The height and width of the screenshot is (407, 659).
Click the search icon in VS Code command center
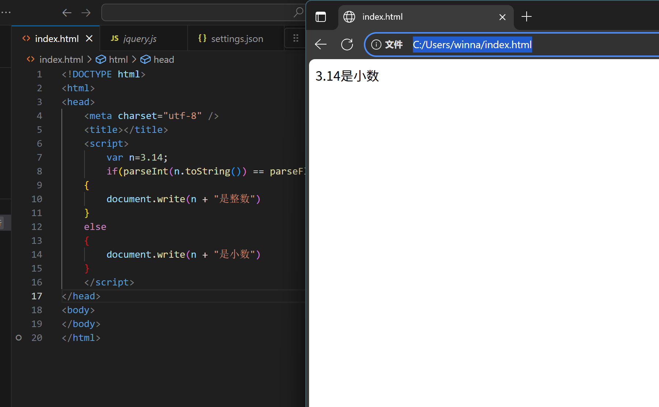point(298,12)
